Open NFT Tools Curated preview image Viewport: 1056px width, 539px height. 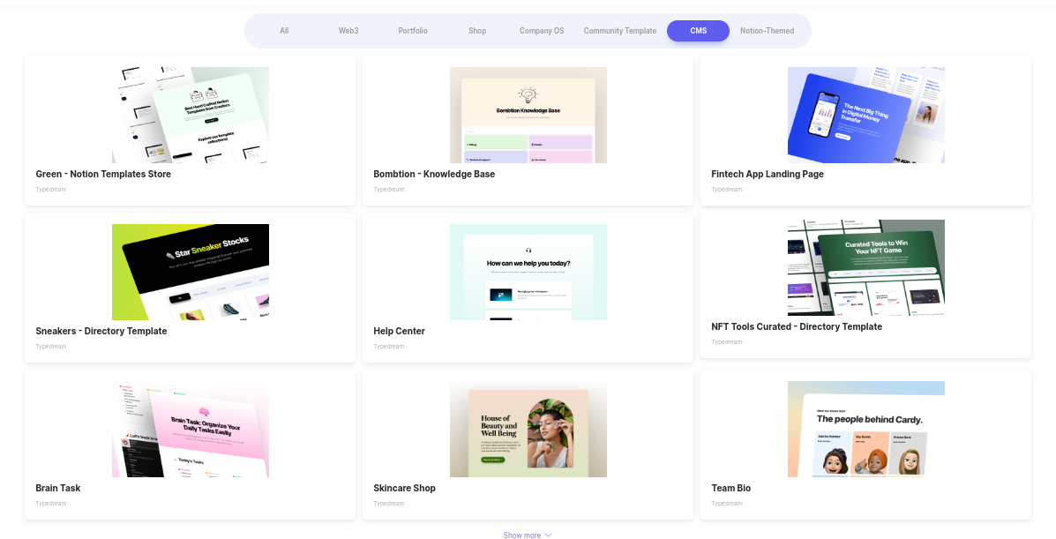tap(866, 267)
